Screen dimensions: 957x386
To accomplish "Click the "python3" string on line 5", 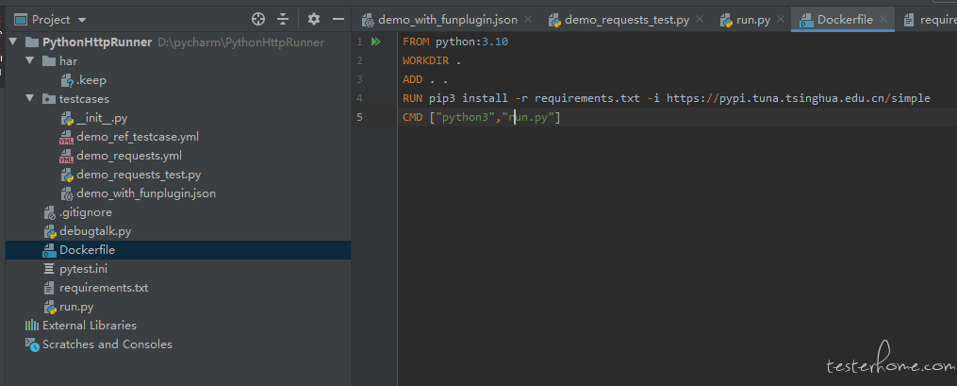I will 463,117.
